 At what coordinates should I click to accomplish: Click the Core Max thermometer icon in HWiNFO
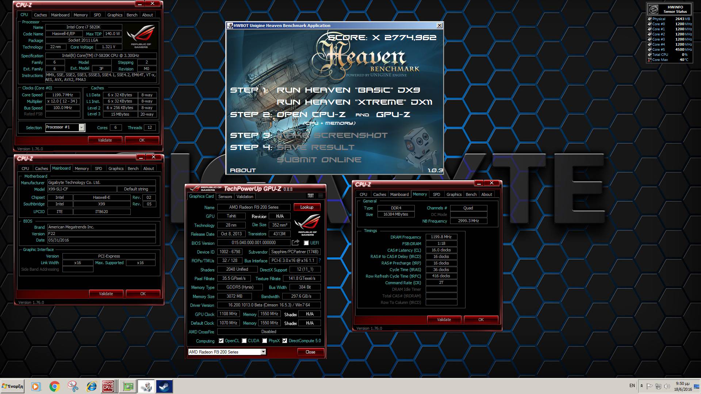pyautogui.click(x=650, y=60)
